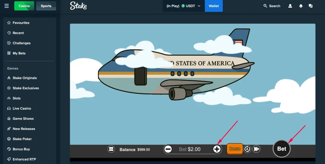
Task: Click the Bonus Buy icon
Action: pos(9,149)
